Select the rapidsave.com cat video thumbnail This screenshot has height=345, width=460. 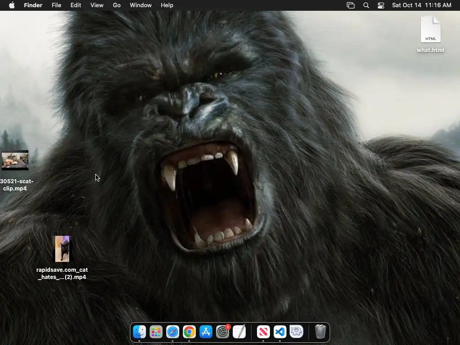62,249
